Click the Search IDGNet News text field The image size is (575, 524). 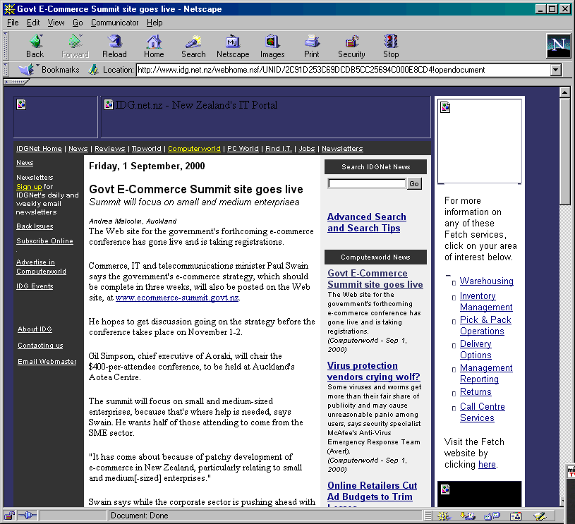pyautogui.click(x=366, y=183)
